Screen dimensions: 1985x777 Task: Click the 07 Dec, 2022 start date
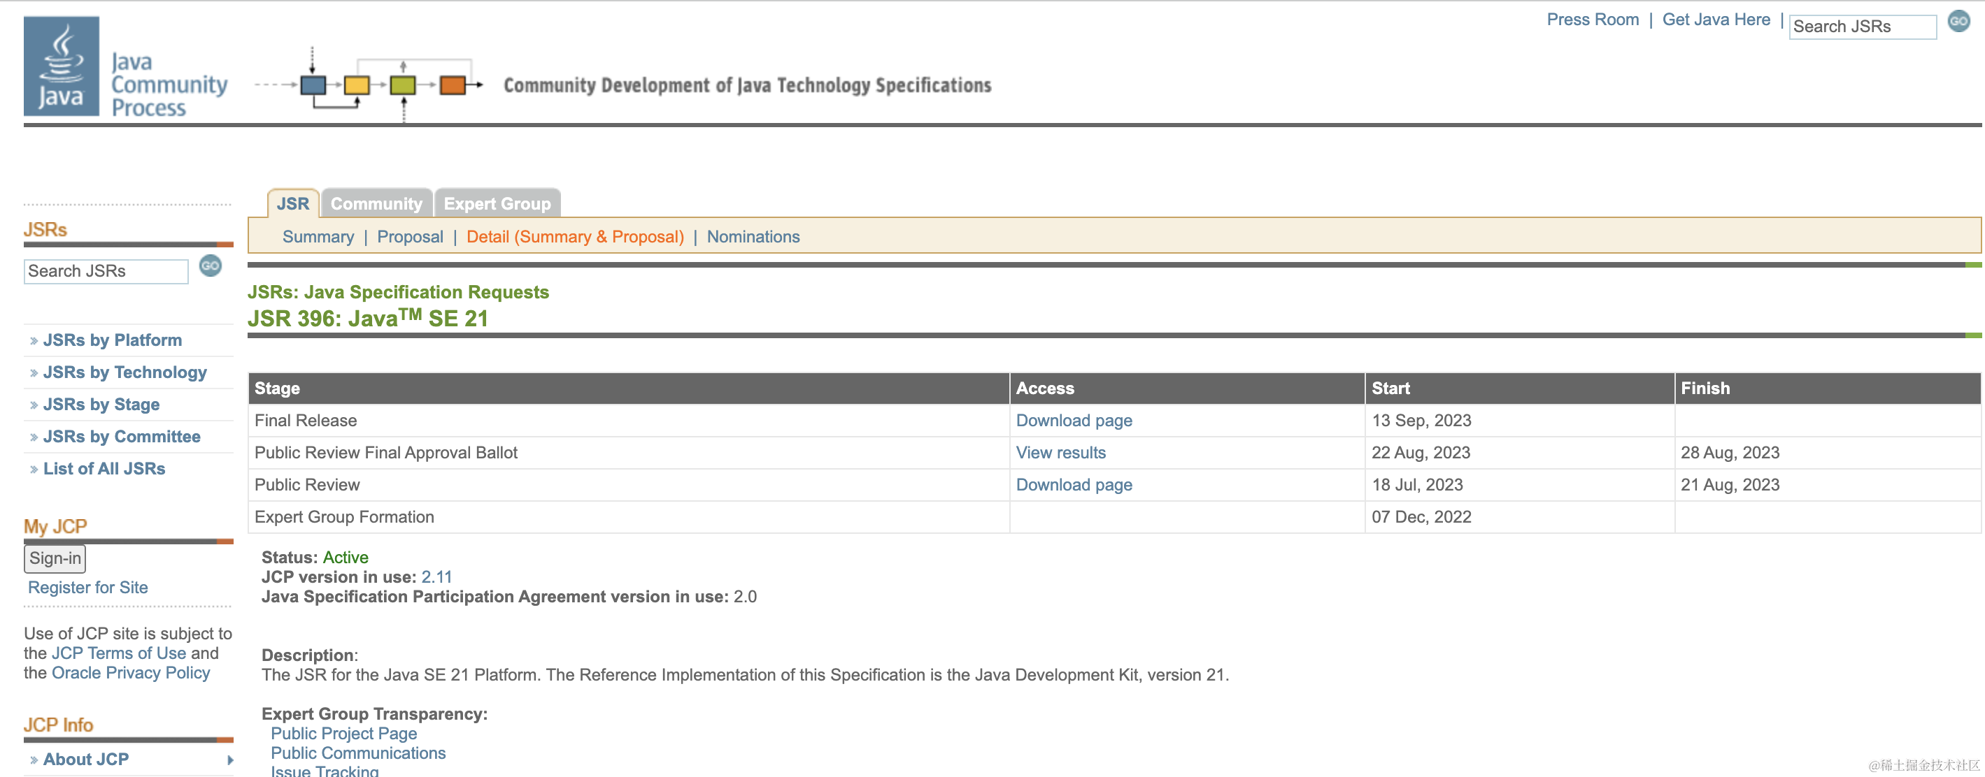[1421, 516]
